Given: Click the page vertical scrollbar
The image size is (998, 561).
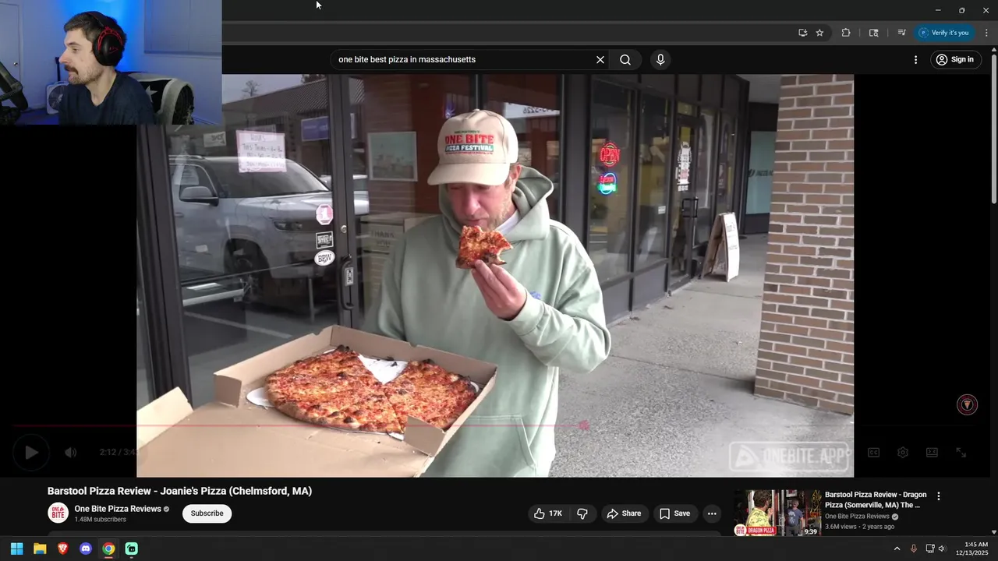Looking at the screenshot, I should pyautogui.click(x=993, y=129).
